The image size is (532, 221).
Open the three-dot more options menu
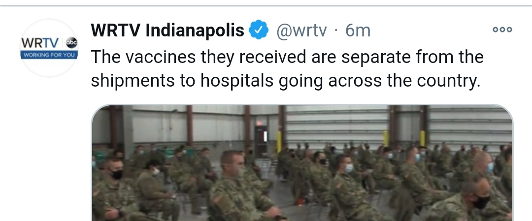[x=502, y=30]
